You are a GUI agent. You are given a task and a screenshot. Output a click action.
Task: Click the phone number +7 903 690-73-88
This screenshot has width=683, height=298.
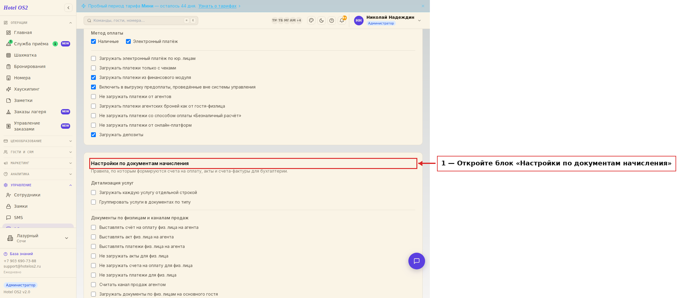coord(20,261)
